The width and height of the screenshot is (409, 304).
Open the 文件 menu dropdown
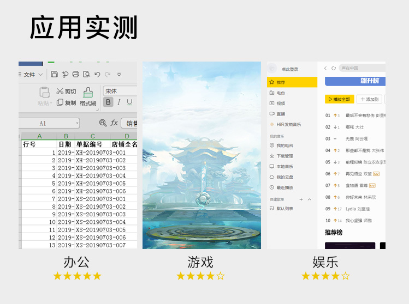[31, 74]
